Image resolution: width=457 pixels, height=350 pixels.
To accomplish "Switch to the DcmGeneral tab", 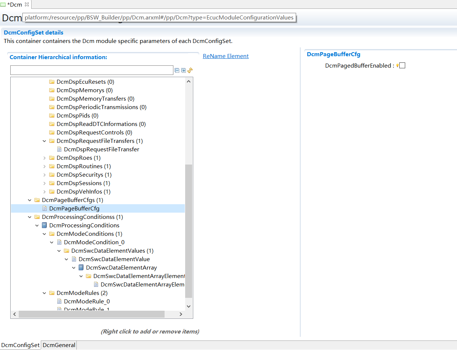I will 59,345.
